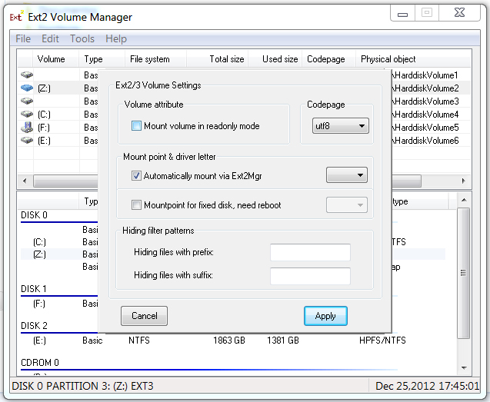490x402 pixels.
Task: Close the Ext2 Volume Manager window
Action: tap(459, 13)
